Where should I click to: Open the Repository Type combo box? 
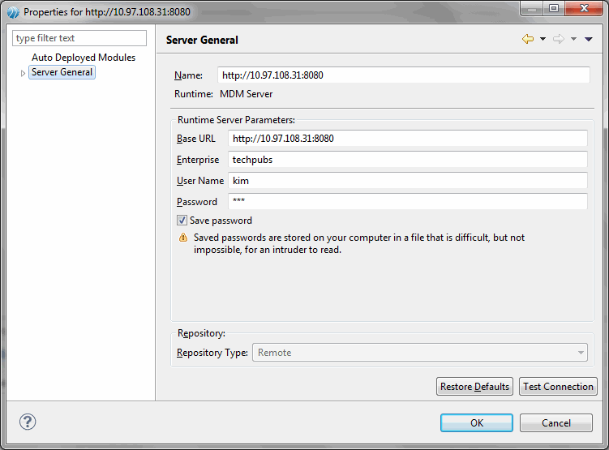[x=420, y=353]
